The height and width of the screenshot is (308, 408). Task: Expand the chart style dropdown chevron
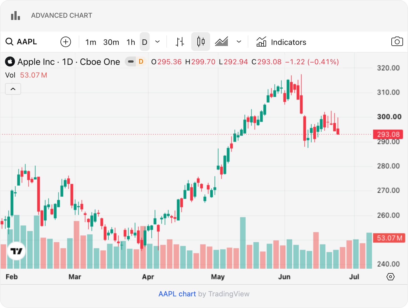click(239, 42)
